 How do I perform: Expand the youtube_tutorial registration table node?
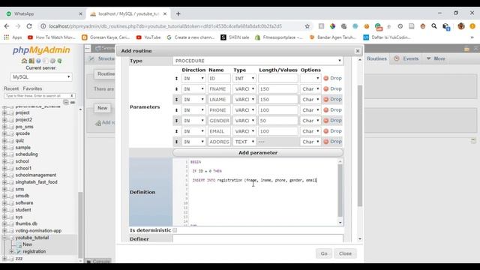[x=11, y=252]
